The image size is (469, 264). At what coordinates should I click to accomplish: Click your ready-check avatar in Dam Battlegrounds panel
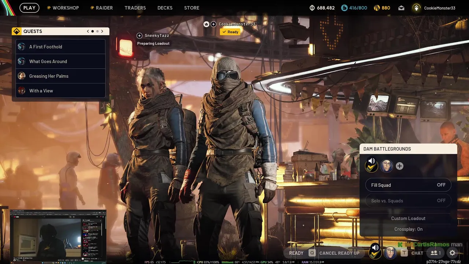(x=372, y=167)
